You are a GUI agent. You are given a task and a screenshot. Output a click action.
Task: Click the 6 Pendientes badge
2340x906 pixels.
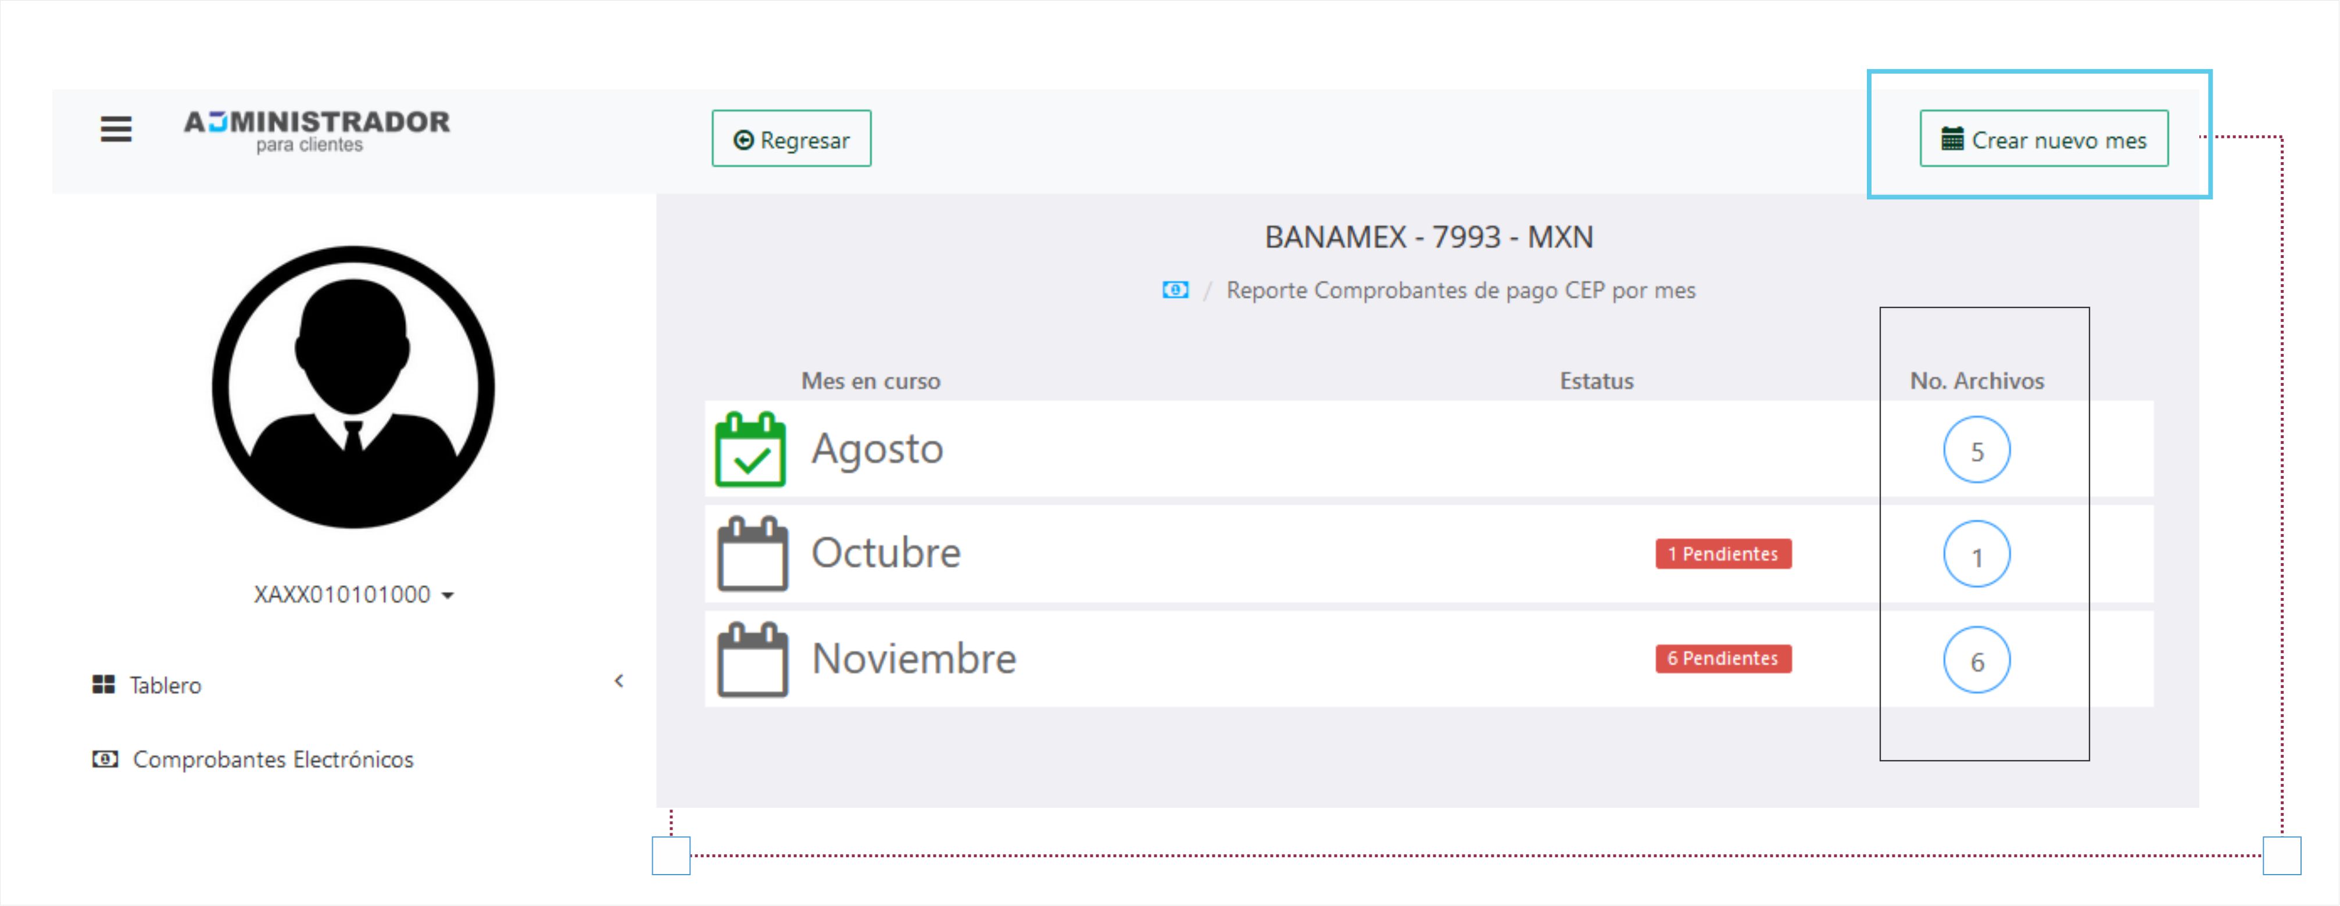tap(1722, 658)
